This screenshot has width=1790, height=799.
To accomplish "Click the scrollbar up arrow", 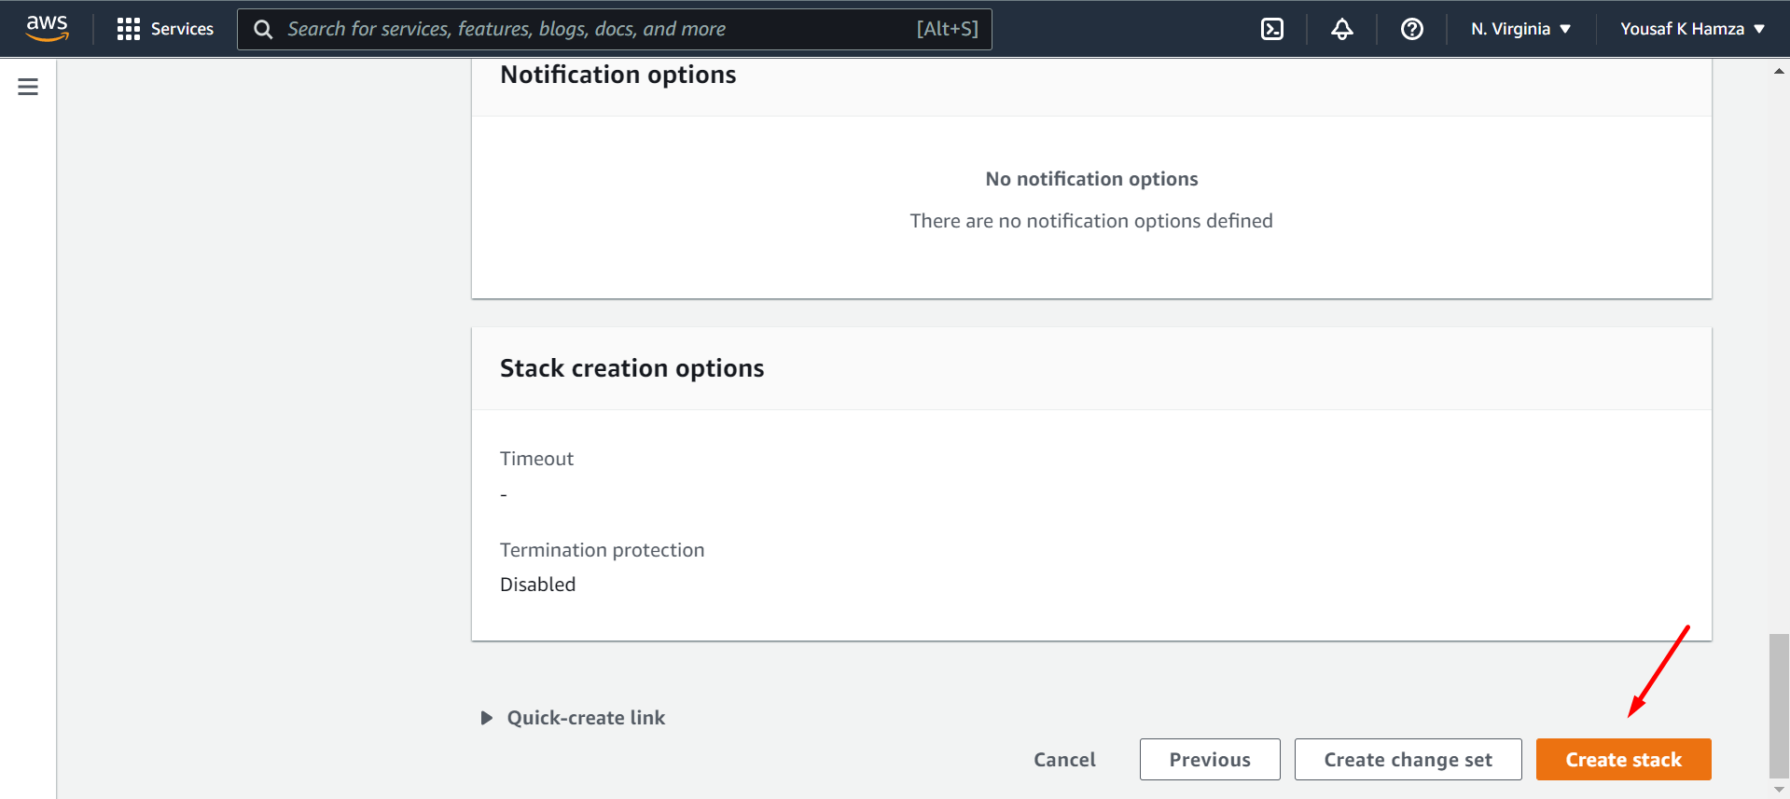I will click(1779, 71).
